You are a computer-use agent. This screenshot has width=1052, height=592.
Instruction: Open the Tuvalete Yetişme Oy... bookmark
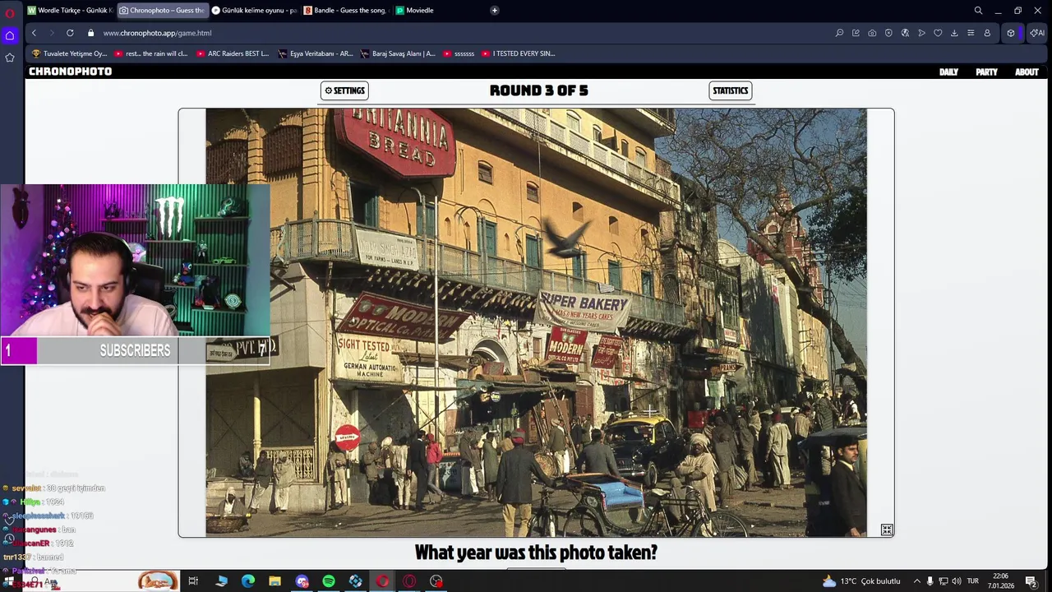click(70, 53)
